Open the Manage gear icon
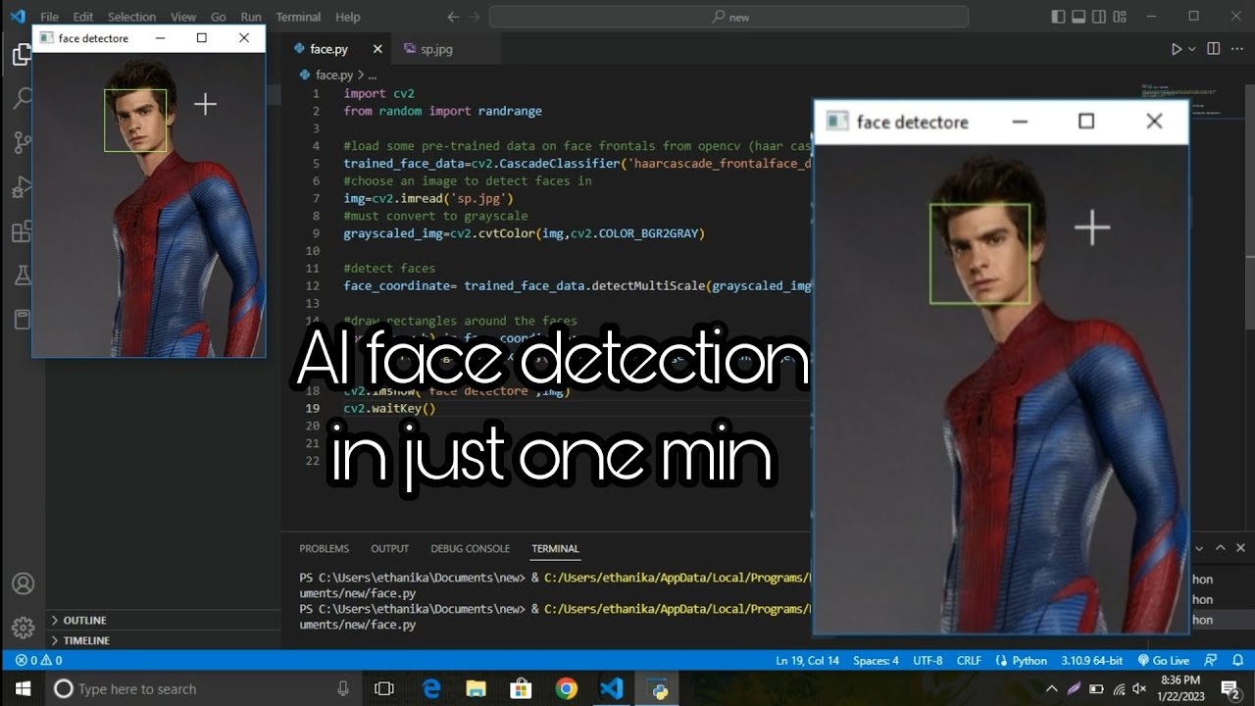Viewport: 1255px width, 706px height. pyautogui.click(x=23, y=628)
